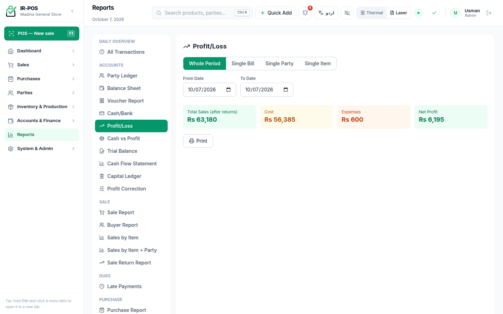This screenshot has height=314, width=503.
Task: Toggle the hide-amounts crossed eye icon
Action: click(x=347, y=13)
